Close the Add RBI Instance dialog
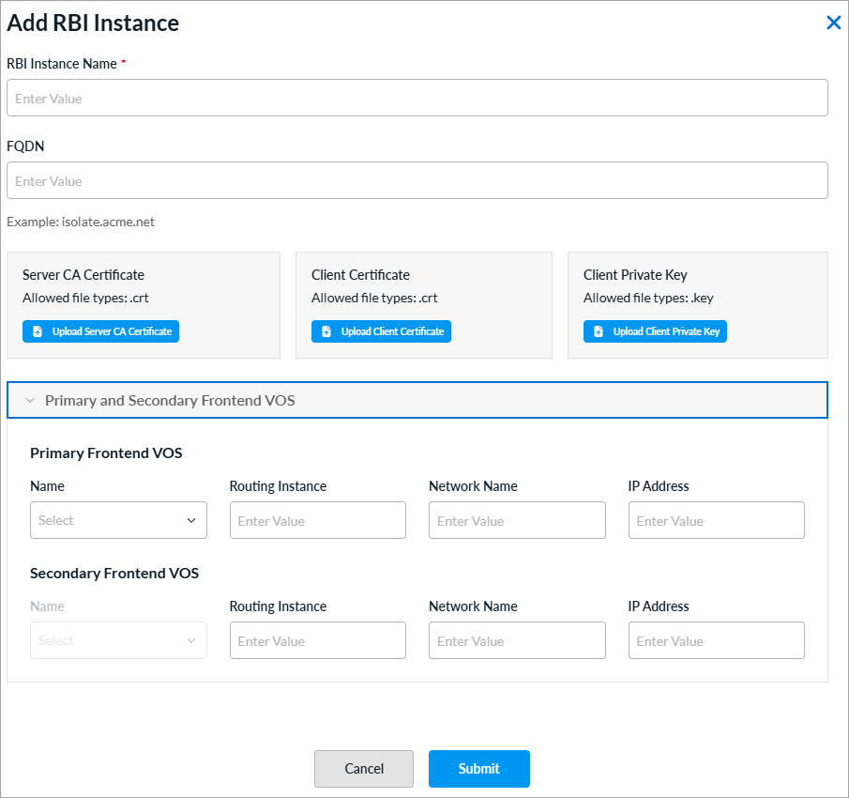 [833, 22]
